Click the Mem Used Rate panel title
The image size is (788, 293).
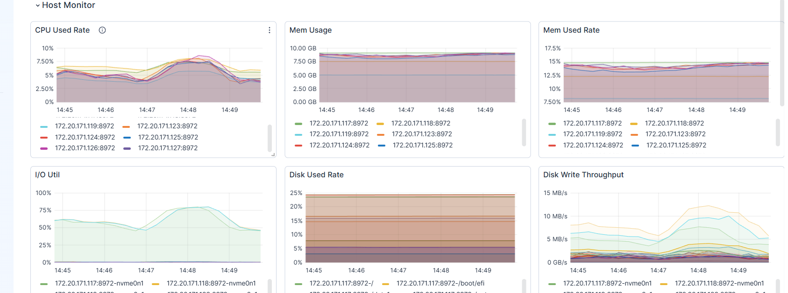571,30
